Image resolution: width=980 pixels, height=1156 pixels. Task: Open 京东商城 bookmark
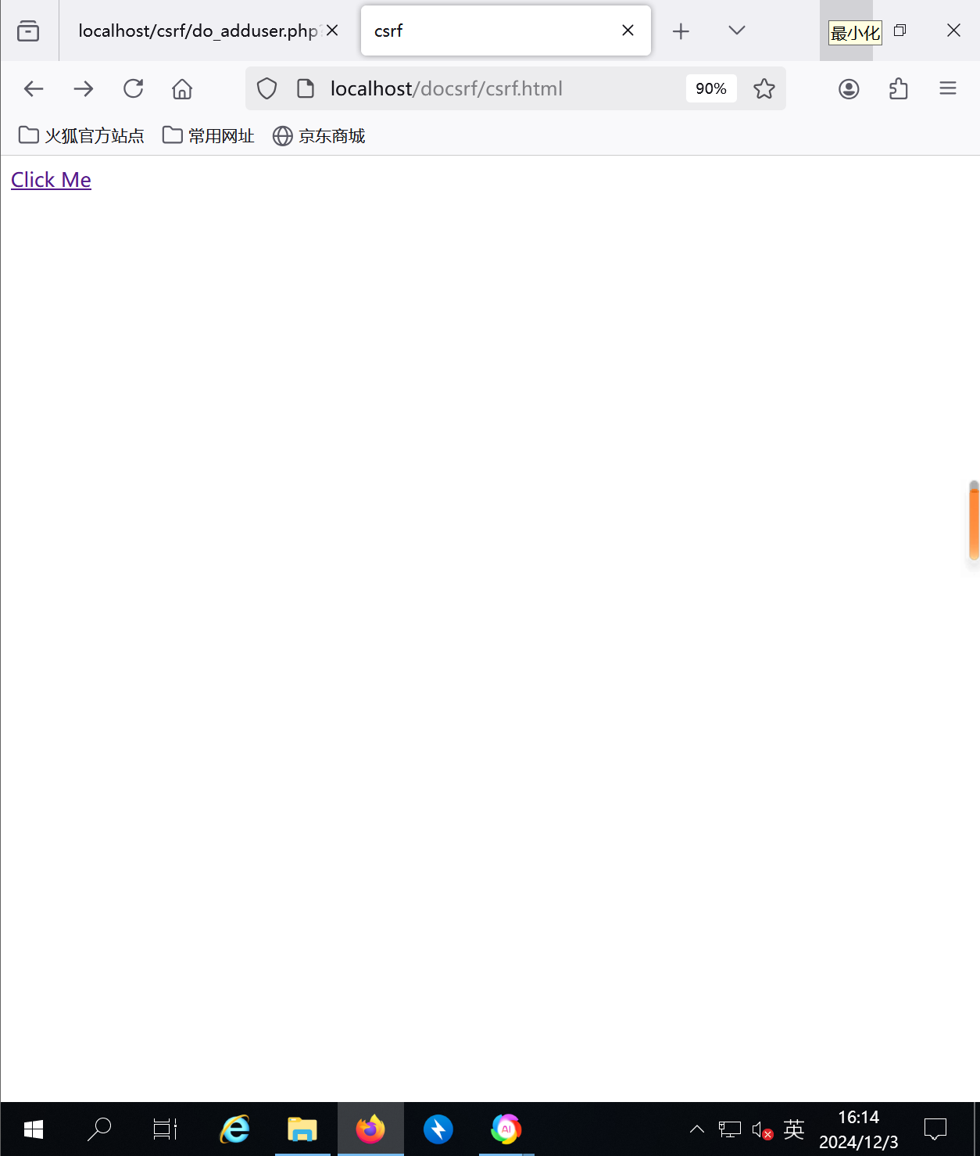point(319,136)
